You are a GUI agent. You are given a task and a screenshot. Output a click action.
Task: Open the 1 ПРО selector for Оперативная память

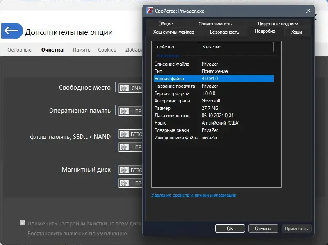point(135,111)
